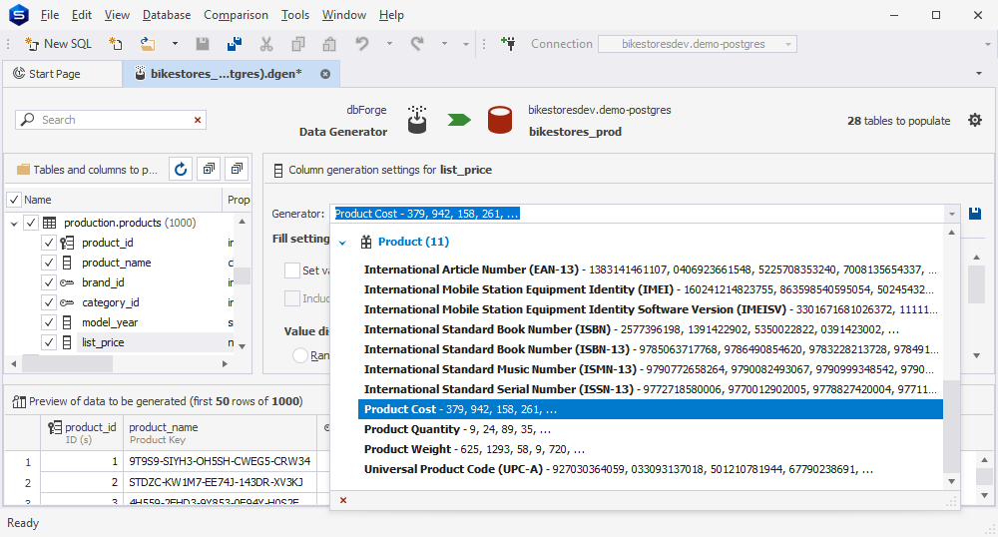Click the Refresh tables icon
The height and width of the screenshot is (537, 998).
point(181,170)
